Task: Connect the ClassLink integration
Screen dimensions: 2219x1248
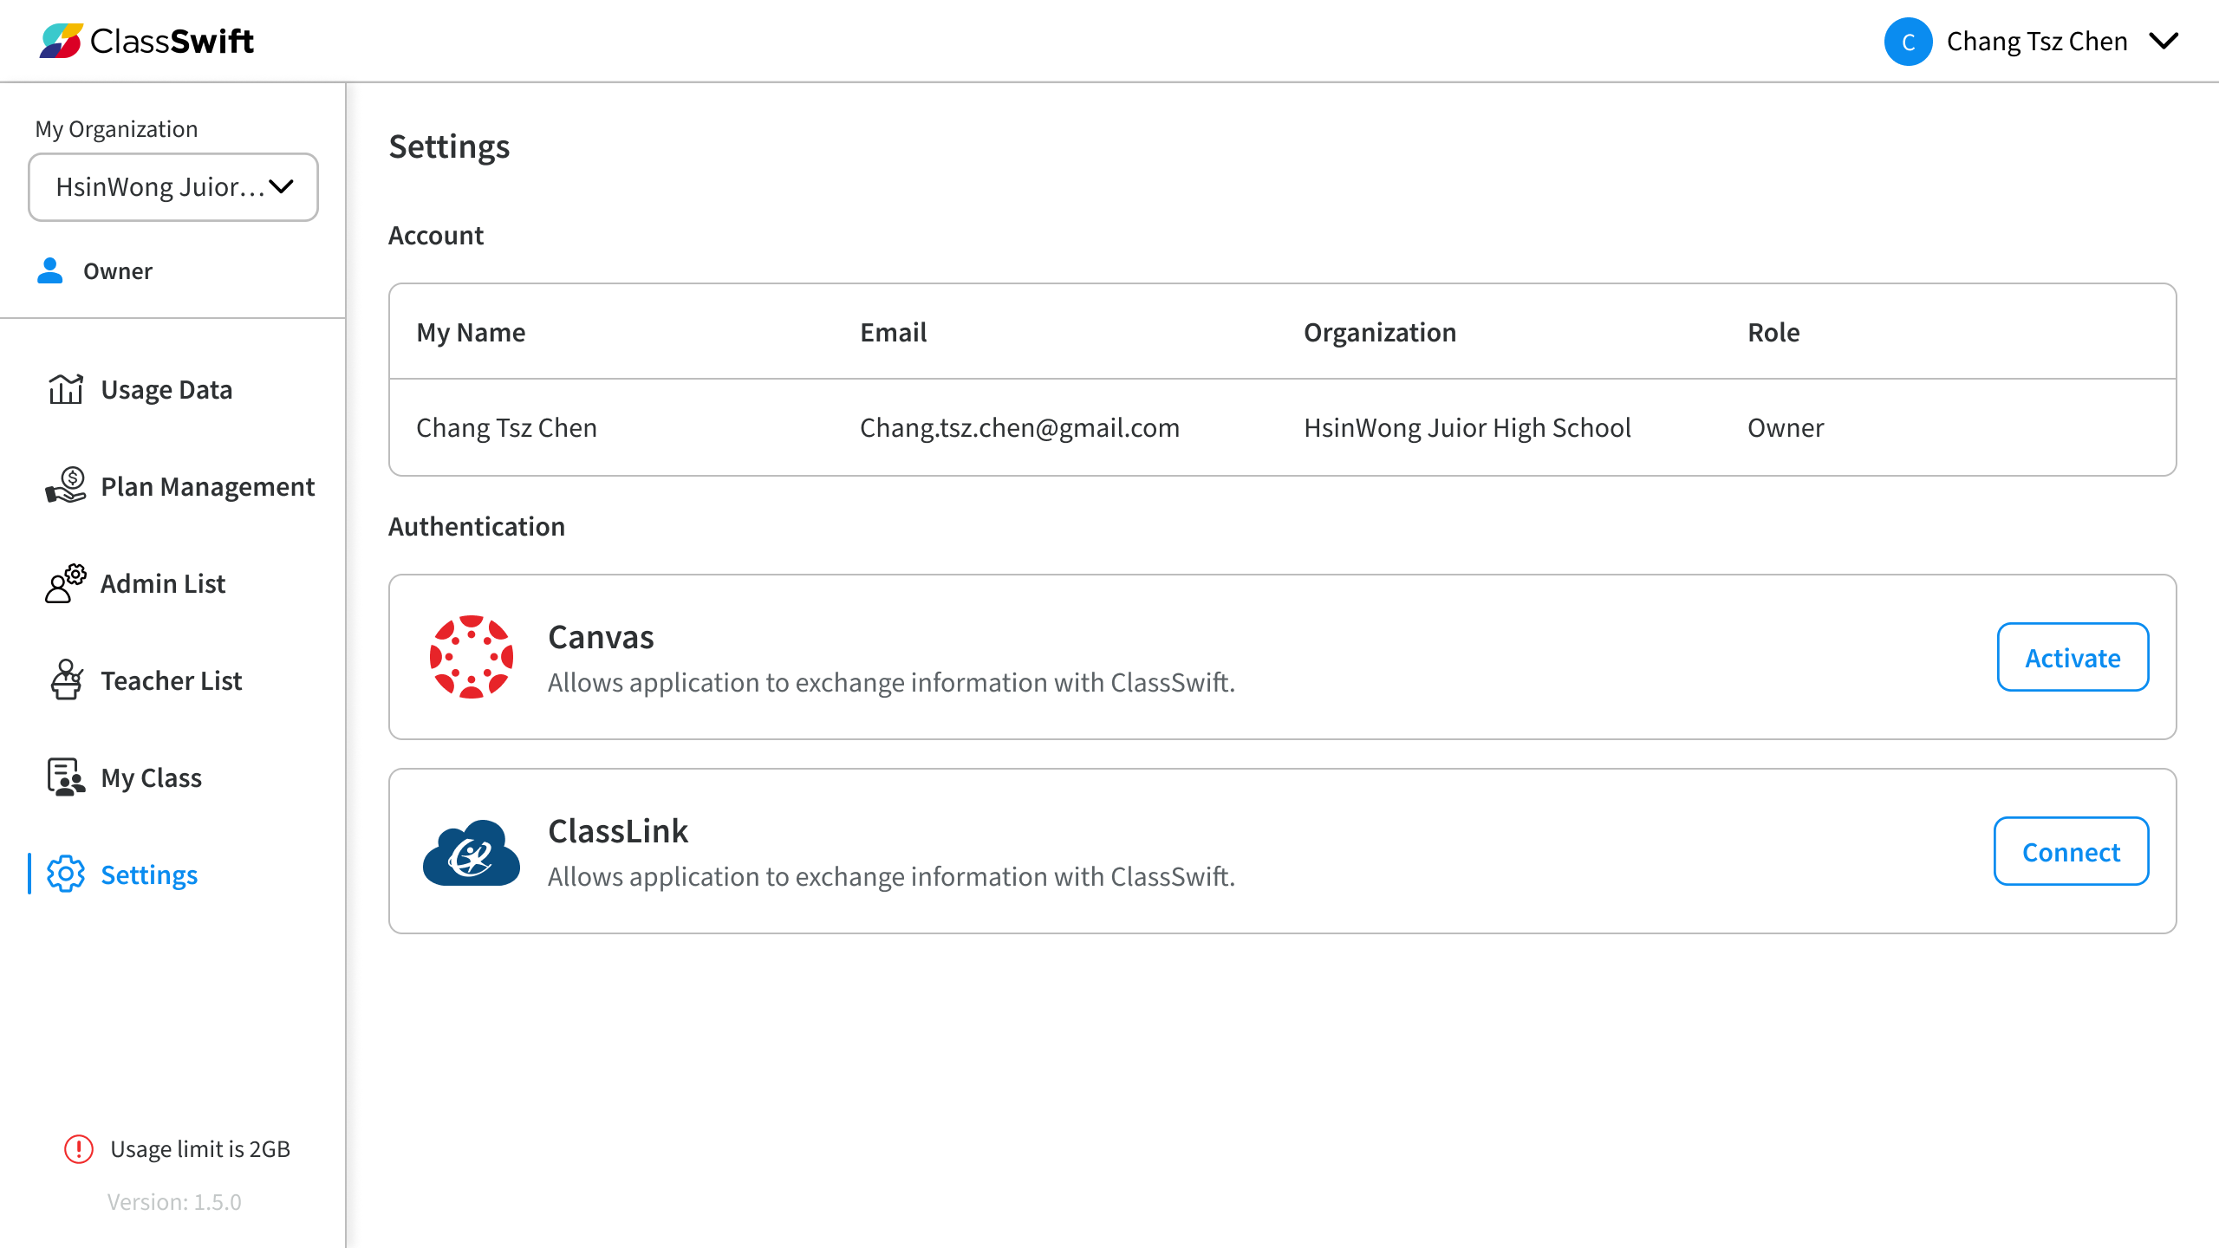Action: pos(2071,852)
